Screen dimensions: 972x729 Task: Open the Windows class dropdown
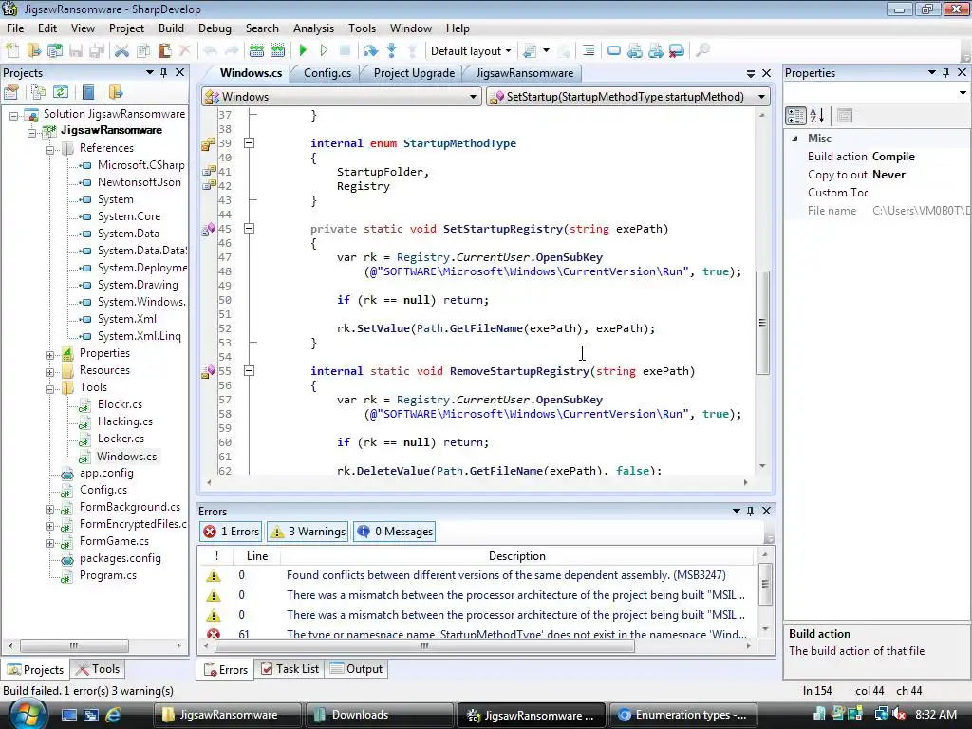(x=341, y=97)
